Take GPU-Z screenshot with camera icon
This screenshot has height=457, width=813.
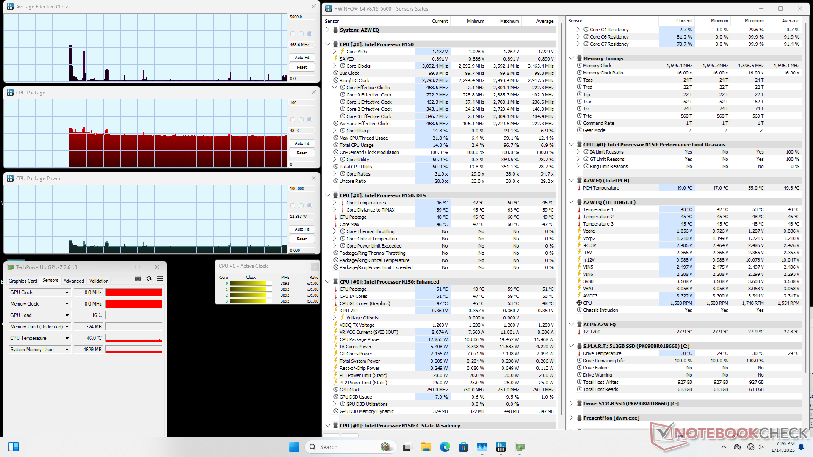click(x=138, y=278)
